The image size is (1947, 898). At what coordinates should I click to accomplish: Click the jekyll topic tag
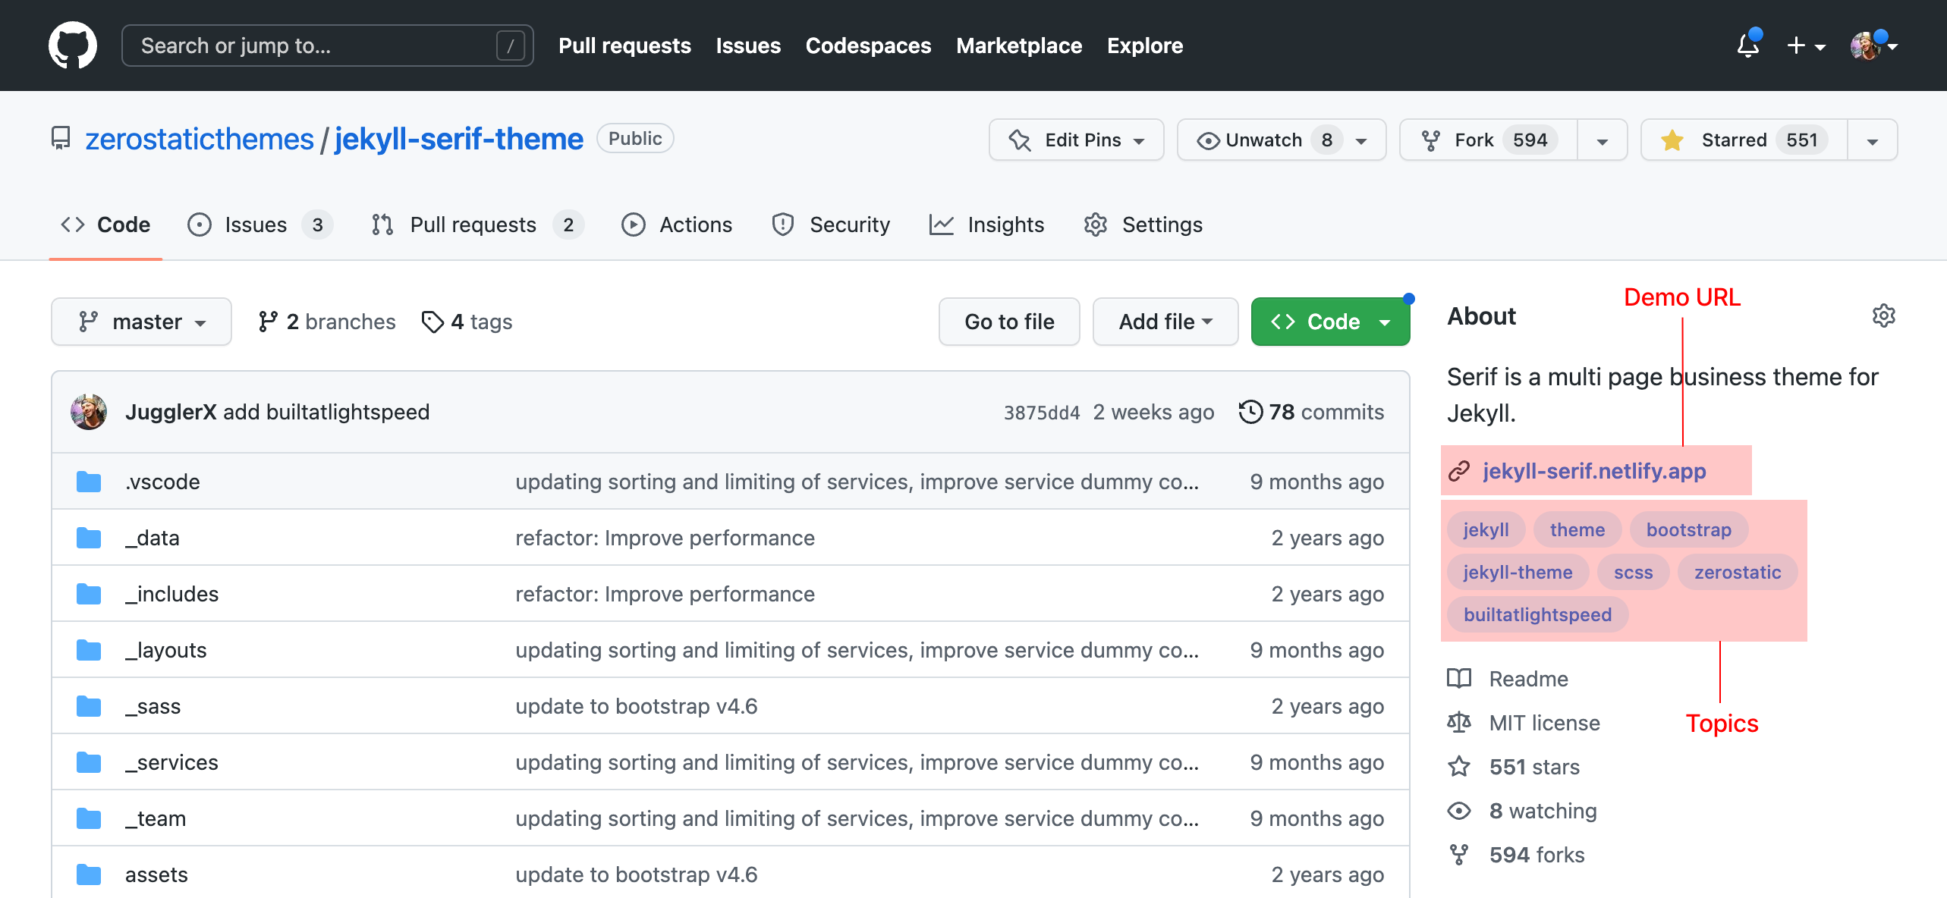(1486, 529)
